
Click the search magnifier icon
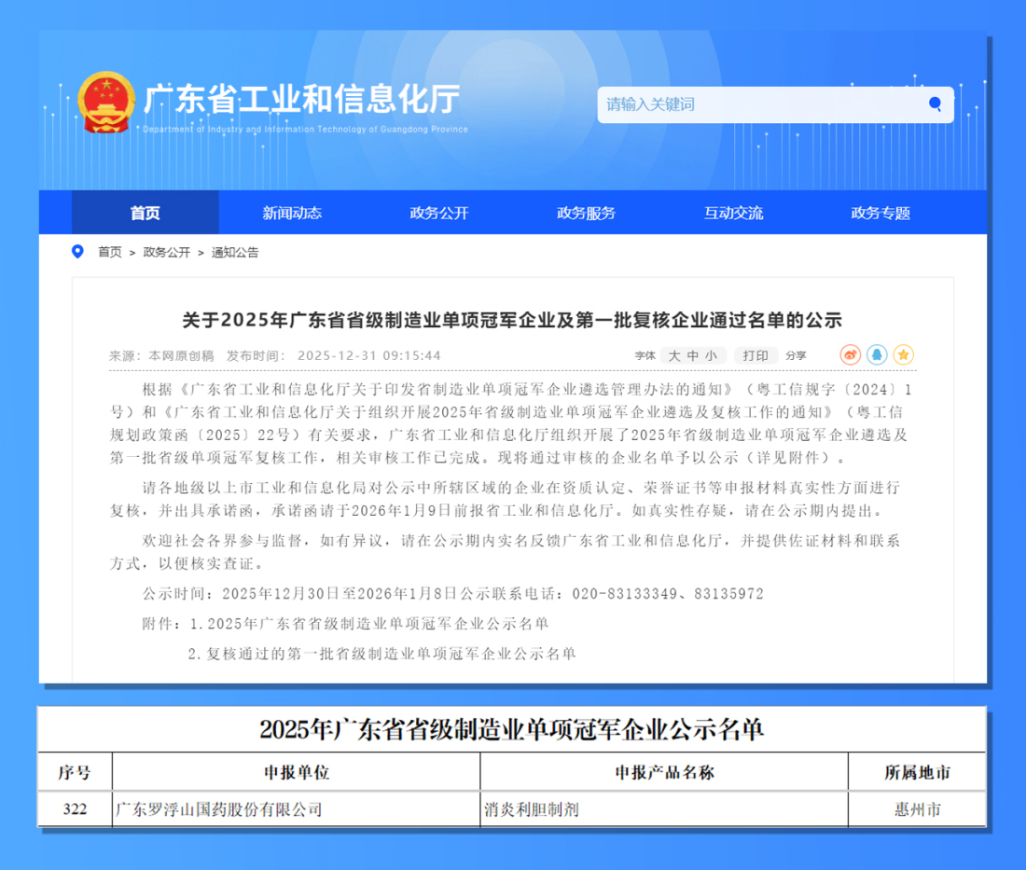pyautogui.click(x=935, y=104)
